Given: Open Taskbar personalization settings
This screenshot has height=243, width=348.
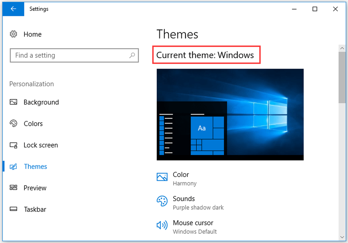Looking at the screenshot, I should click(35, 209).
